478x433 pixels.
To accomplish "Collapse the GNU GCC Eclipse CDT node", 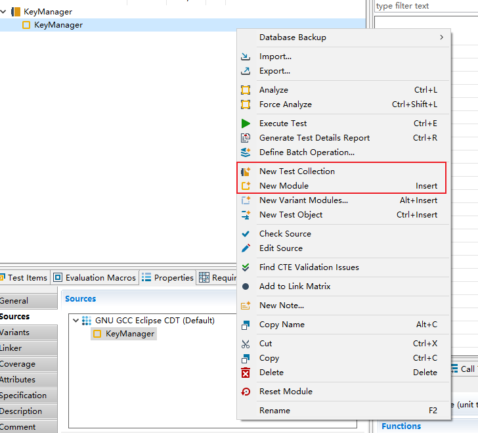I will pyautogui.click(x=76, y=321).
